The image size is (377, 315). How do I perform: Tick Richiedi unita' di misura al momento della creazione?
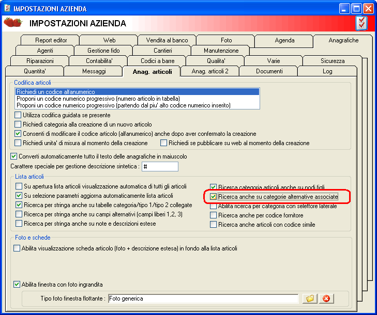pyautogui.click(x=18, y=143)
